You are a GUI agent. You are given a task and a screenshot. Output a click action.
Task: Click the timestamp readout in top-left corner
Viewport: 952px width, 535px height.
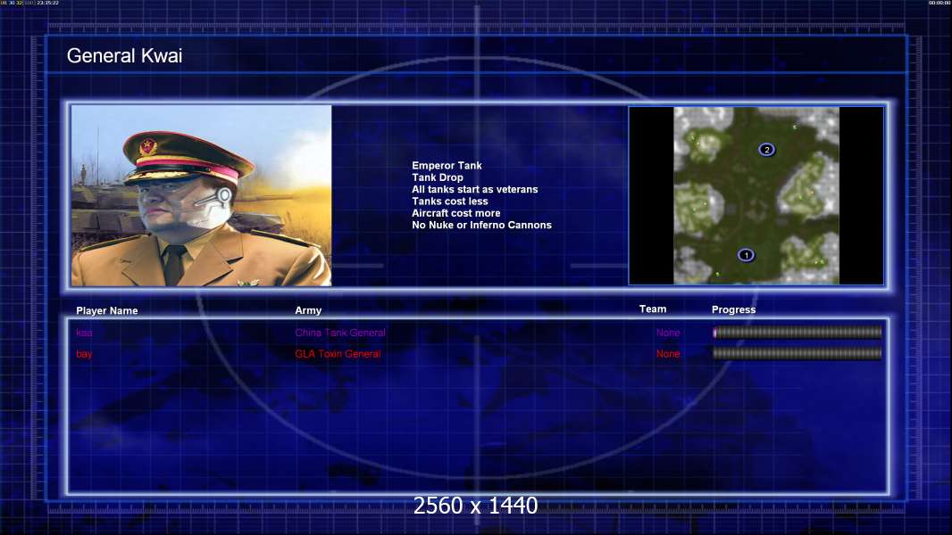(x=29, y=3)
